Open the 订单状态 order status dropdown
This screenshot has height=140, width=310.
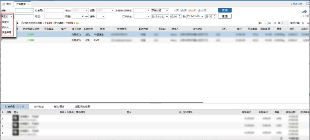pyautogui.click(x=142, y=16)
